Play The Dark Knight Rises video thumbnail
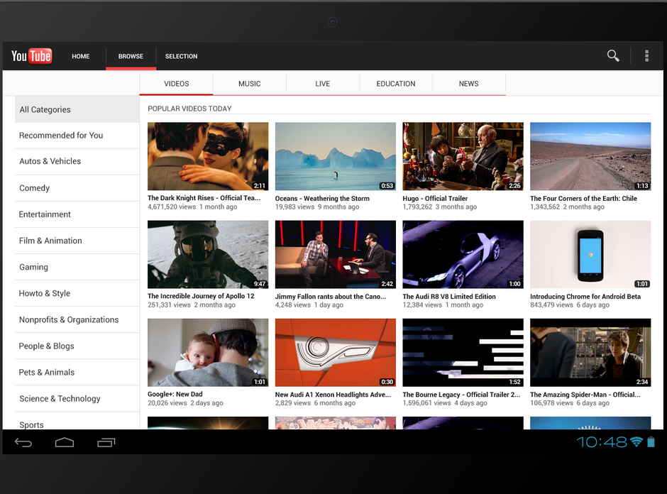Viewport: 667px width, 494px height. 208,156
